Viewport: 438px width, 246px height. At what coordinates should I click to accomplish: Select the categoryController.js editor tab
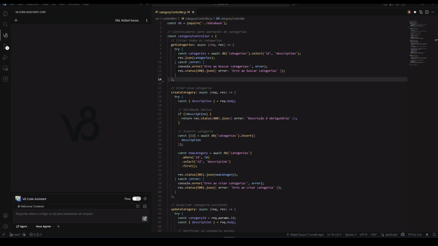(172, 12)
